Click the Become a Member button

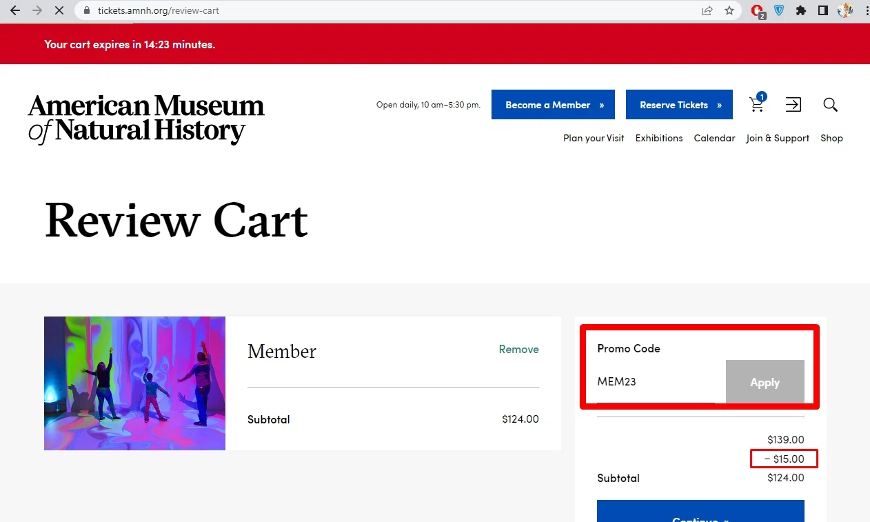tap(553, 105)
